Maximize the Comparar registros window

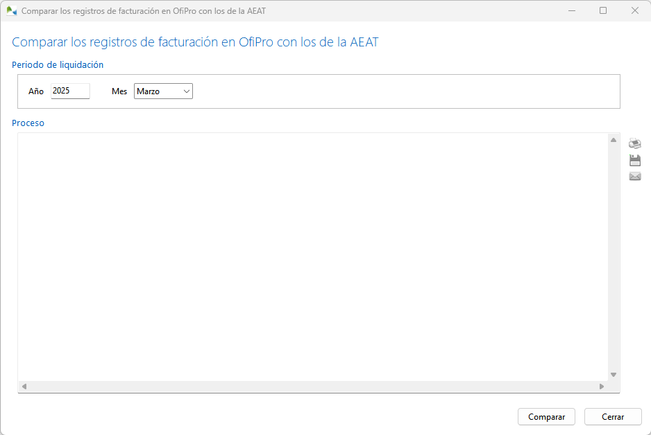tap(603, 10)
